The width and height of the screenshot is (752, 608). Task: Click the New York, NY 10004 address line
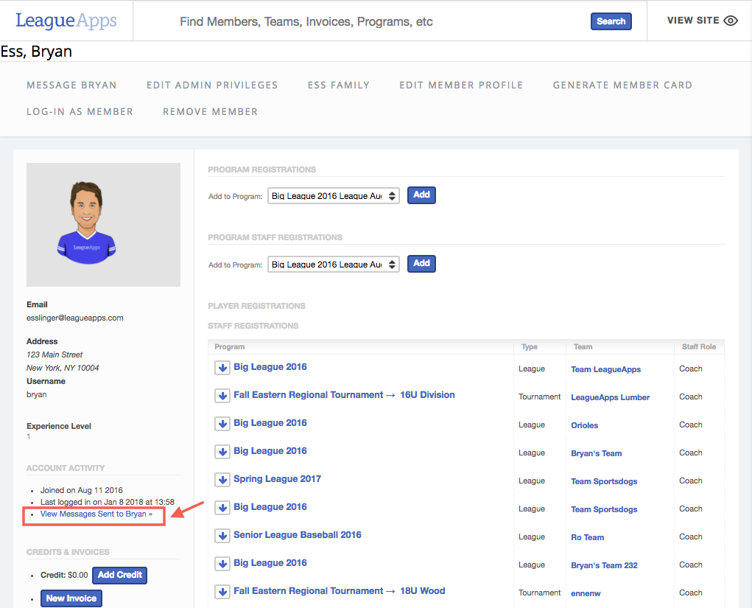63,368
